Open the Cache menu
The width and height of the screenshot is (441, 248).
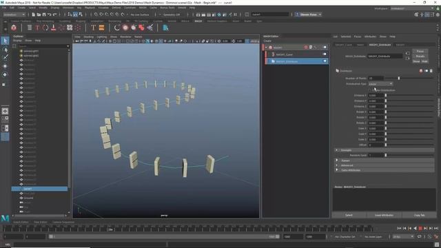(153, 8)
